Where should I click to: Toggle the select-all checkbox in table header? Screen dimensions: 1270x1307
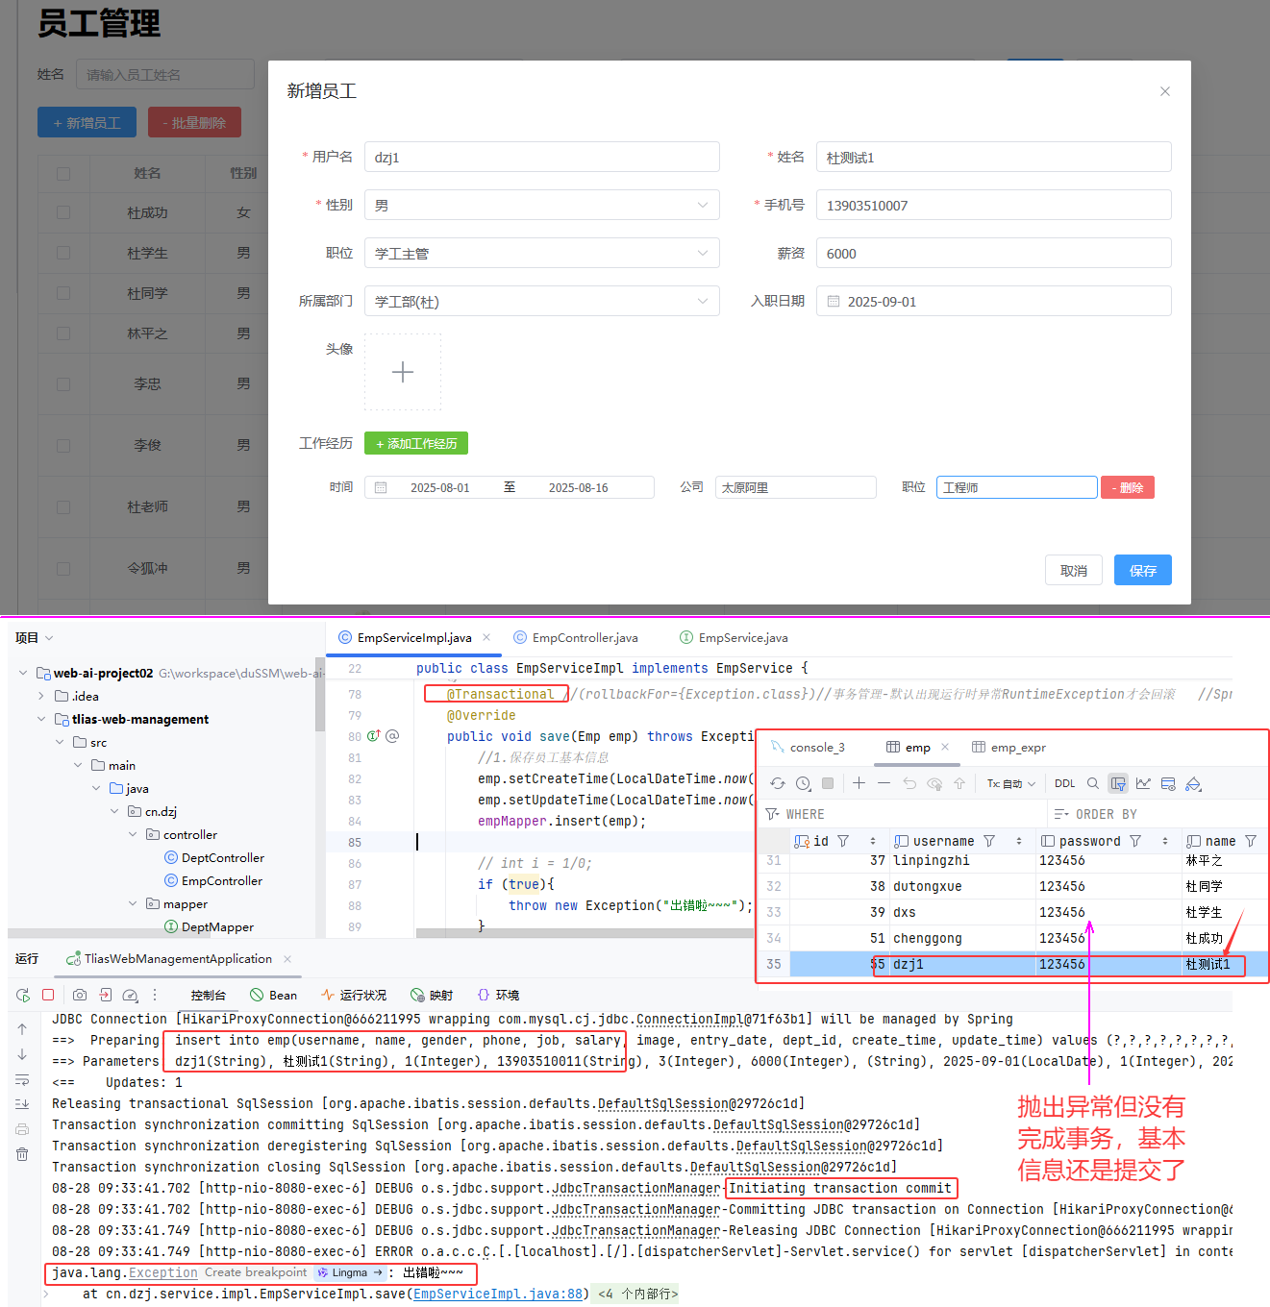coord(63,173)
